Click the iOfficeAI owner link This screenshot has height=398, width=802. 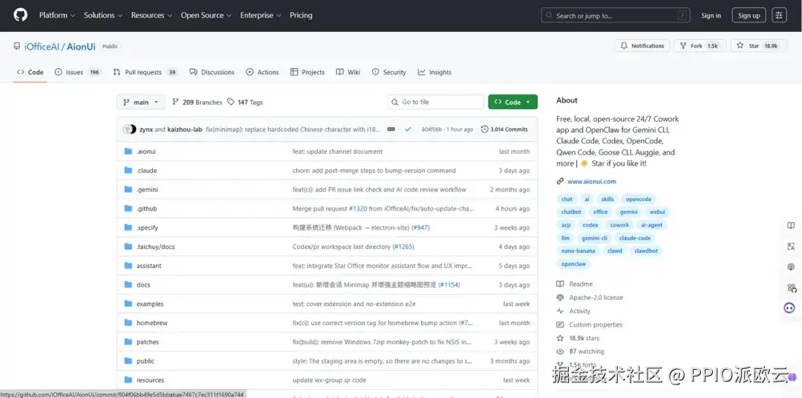pos(42,47)
